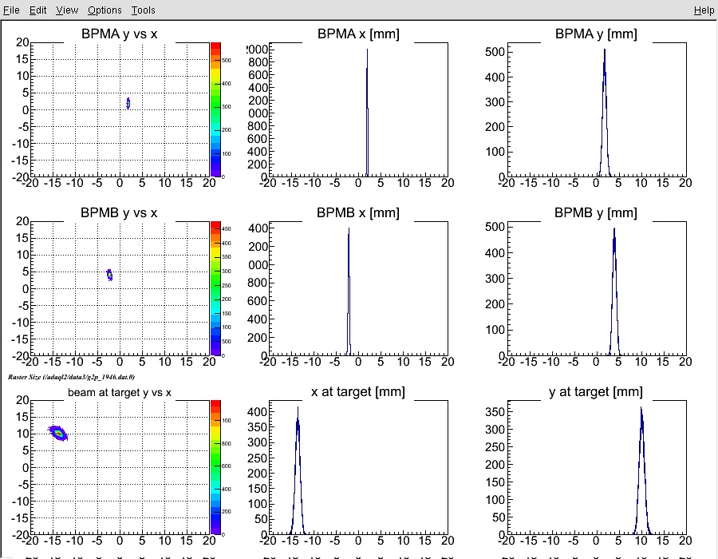Select the 'BPMA y [mm]' histogram title

click(x=596, y=34)
